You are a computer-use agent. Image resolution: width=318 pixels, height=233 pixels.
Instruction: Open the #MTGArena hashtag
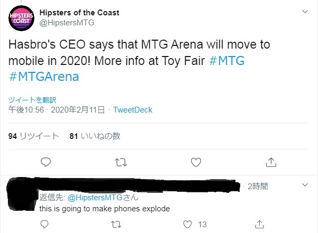click(44, 76)
